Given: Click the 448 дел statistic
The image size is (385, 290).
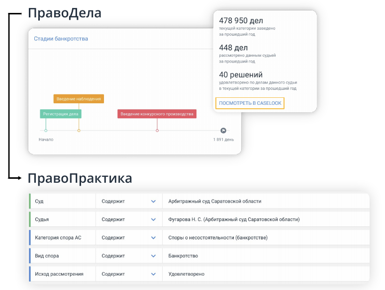Looking at the screenshot, I should point(233,48).
